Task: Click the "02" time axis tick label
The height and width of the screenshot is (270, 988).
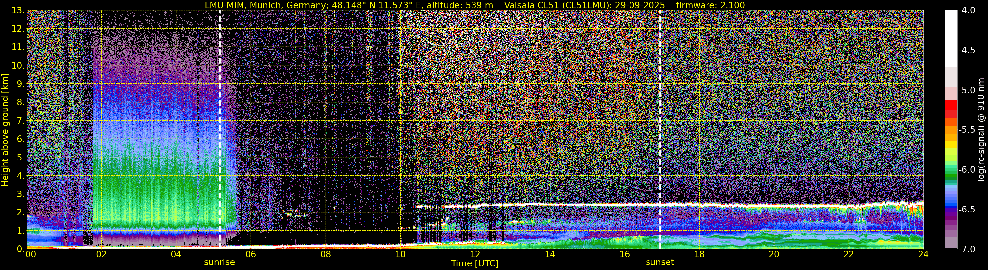Action: pyautogui.click(x=101, y=255)
